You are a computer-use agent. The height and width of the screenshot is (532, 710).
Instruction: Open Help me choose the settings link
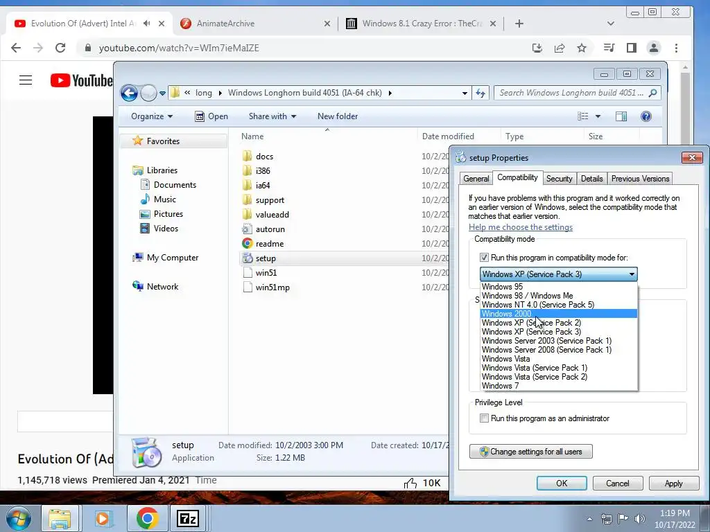(520, 227)
